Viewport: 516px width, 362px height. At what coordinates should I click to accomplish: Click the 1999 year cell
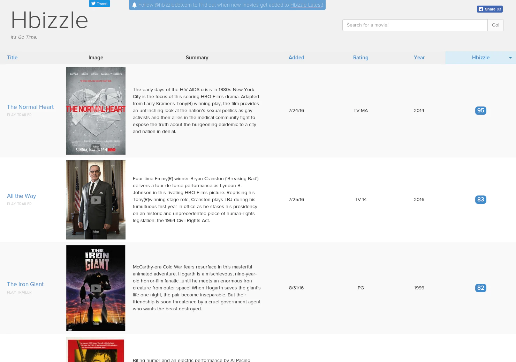[419, 288]
